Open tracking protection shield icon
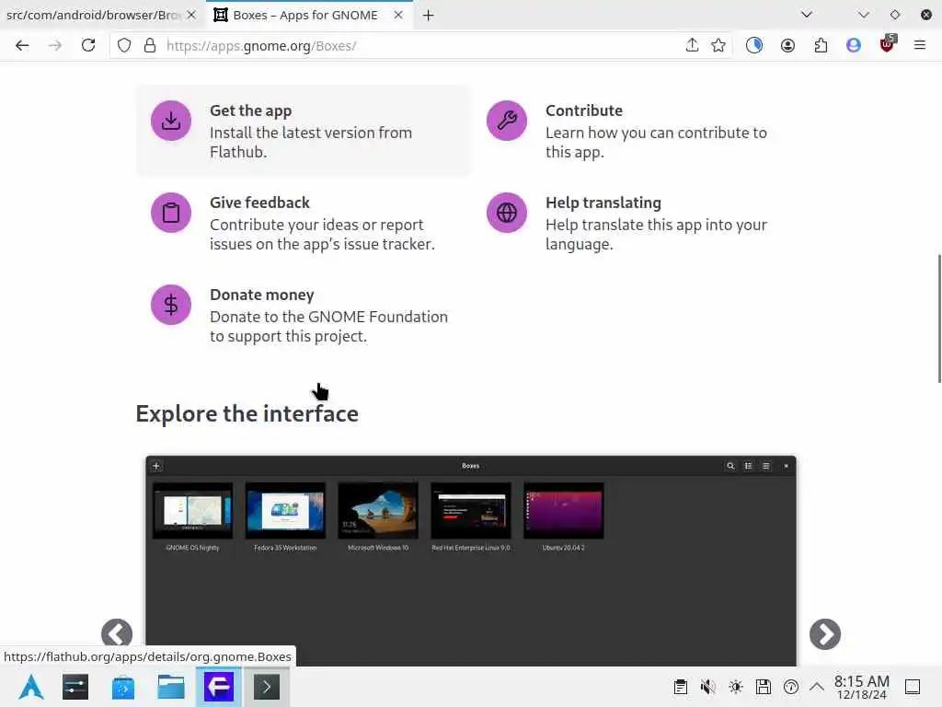Image resolution: width=942 pixels, height=707 pixels. coord(124,46)
